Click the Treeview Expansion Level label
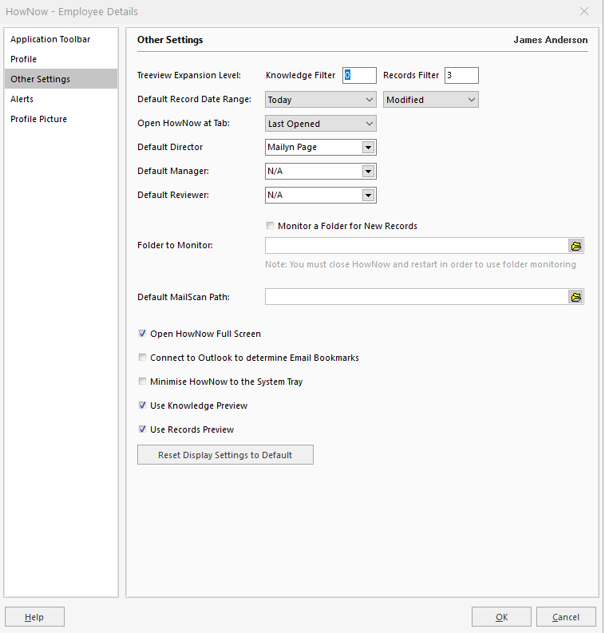The image size is (605, 633). 189,75
